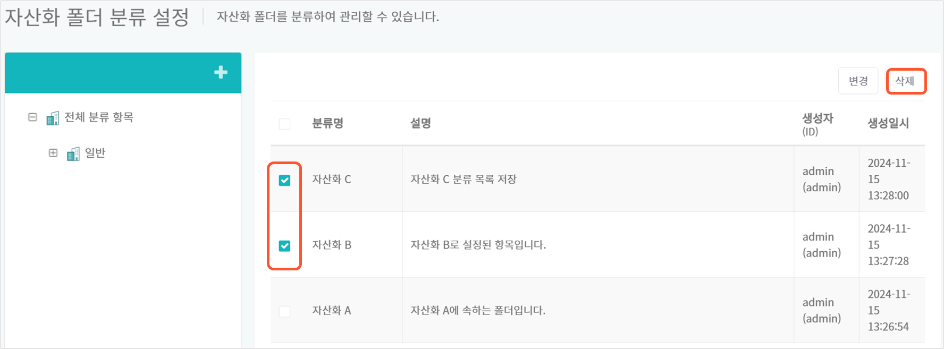Click the 설명 column header
944x349 pixels.
[420, 123]
